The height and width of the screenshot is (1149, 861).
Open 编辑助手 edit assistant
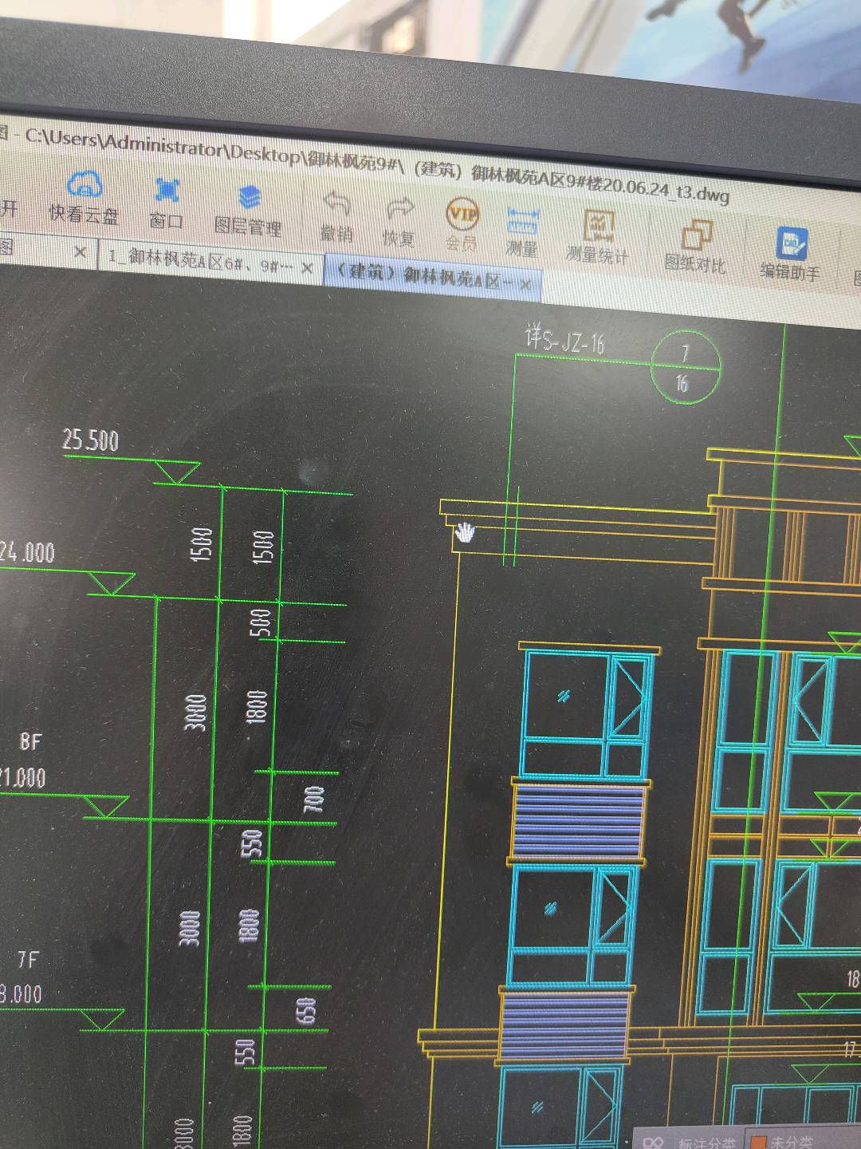click(790, 254)
